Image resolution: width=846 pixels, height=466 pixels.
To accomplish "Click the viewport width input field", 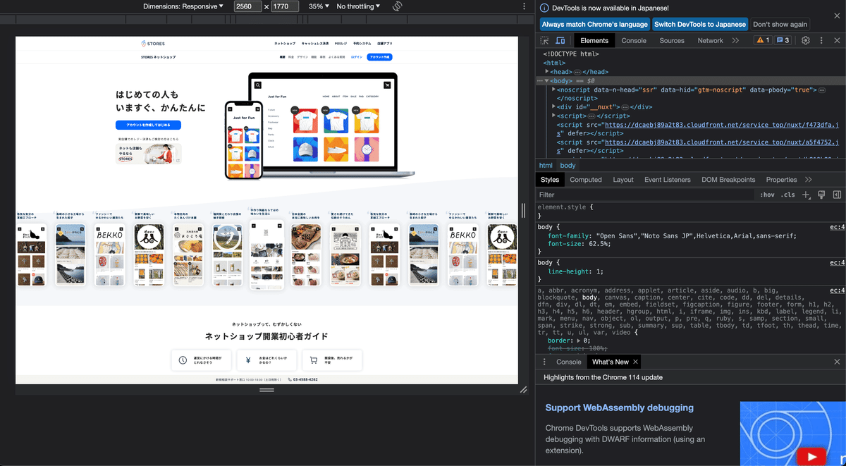I will (247, 6).
